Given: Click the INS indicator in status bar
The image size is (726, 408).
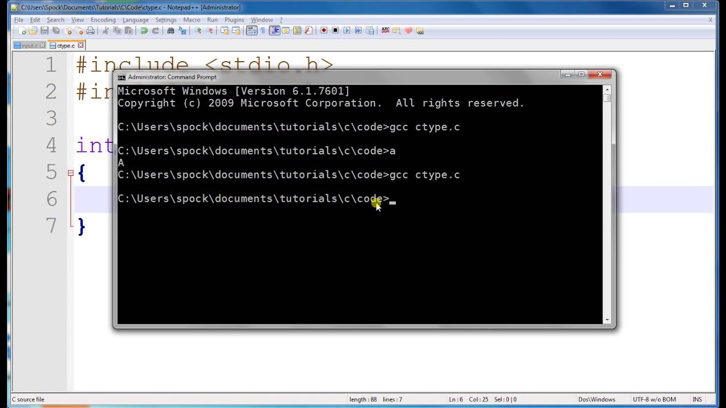Looking at the screenshot, I should (x=697, y=399).
